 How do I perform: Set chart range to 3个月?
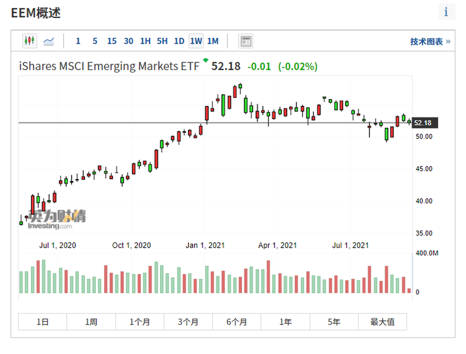click(x=188, y=322)
